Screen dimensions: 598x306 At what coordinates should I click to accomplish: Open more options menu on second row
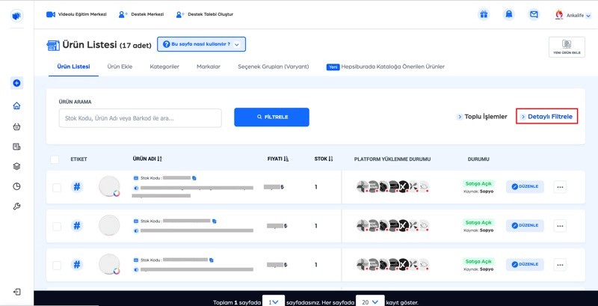point(560,226)
